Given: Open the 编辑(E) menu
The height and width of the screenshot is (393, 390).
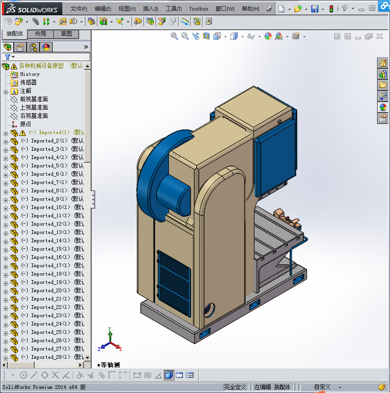Looking at the screenshot, I should 103,9.
